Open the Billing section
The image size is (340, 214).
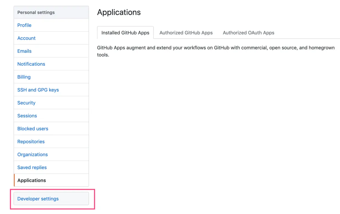tap(24, 77)
